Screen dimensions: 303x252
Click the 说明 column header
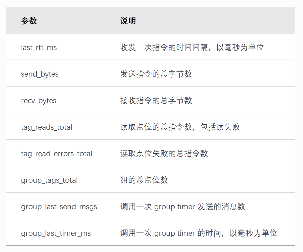(128, 21)
